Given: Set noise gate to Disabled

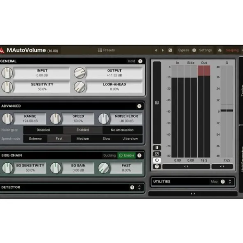Looking at the screenshot, I should tap(43, 130).
